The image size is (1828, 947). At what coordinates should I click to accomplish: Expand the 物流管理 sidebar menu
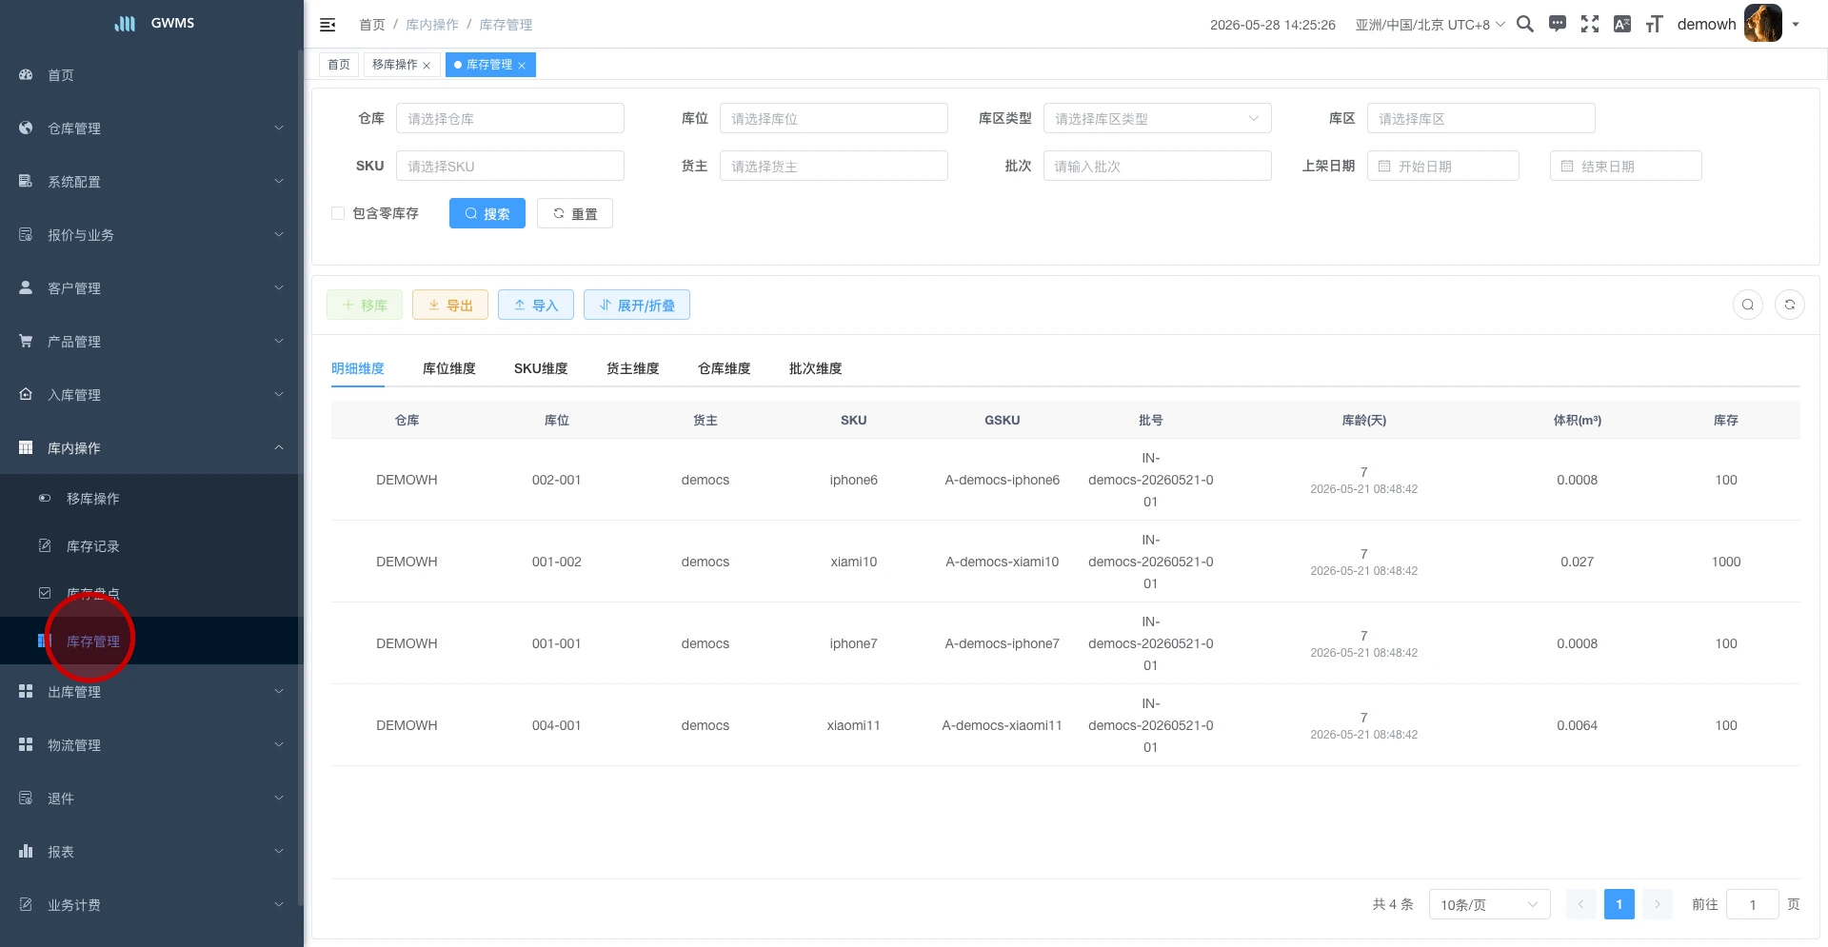[152, 745]
